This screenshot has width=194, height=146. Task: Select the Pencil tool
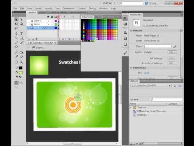coord(17,43)
